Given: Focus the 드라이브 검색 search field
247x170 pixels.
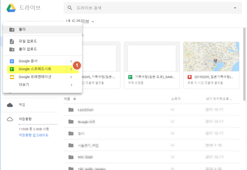Looking at the screenshot, I should pyautogui.click(x=153, y=8).
